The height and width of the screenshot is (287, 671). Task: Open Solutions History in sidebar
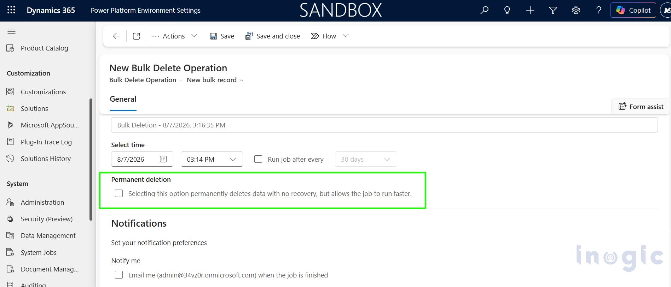(x=46, y=159)
